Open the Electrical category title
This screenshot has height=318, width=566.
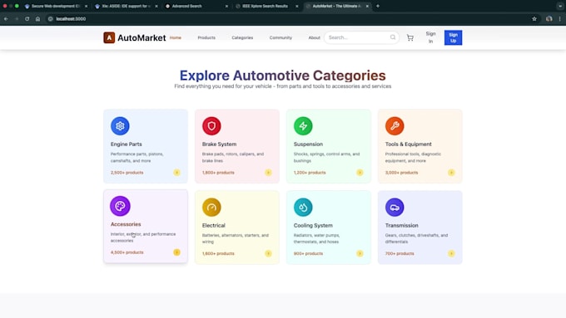click(213, 226)
